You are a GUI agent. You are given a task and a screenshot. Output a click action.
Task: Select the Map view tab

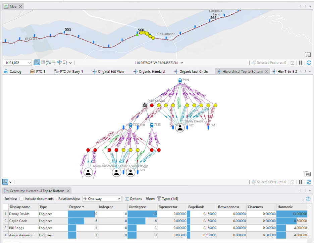[x=13, y=6]
